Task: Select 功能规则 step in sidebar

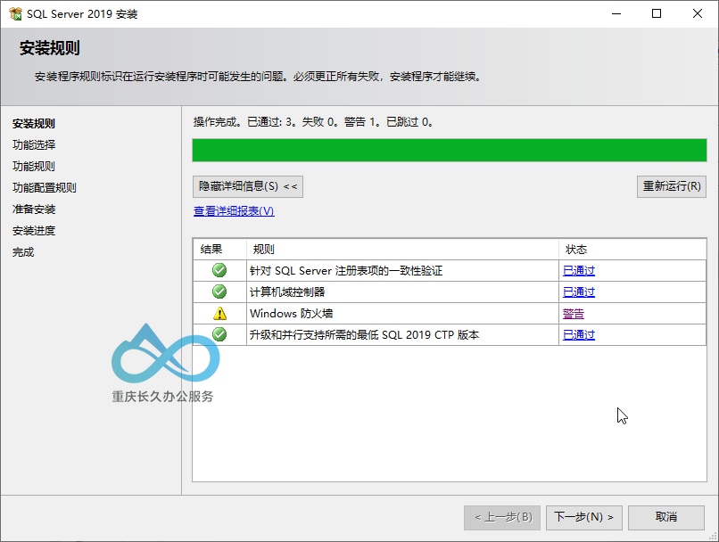Action: point(34,167)
